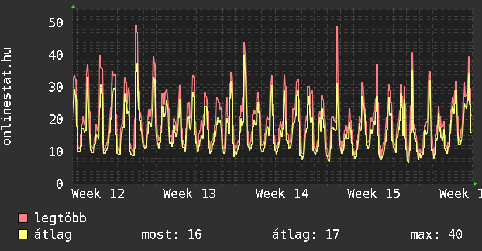Click the vertical onlinestat.hu label
The height and width of the screenshot is (251, 482).
click(x=7, y=96)
